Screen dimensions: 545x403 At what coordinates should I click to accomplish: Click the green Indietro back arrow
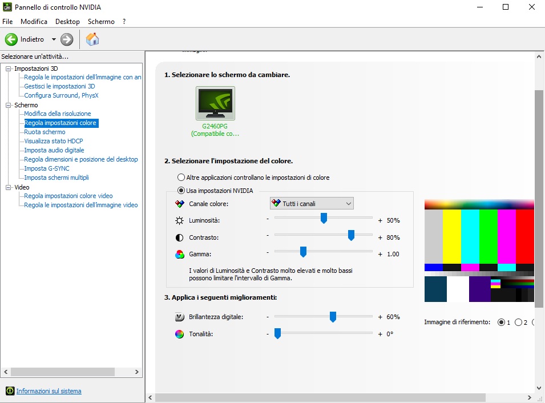pos(11,39)
